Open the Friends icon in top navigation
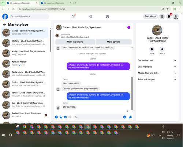The image size is (183, 147). click(x=90, y=17)
